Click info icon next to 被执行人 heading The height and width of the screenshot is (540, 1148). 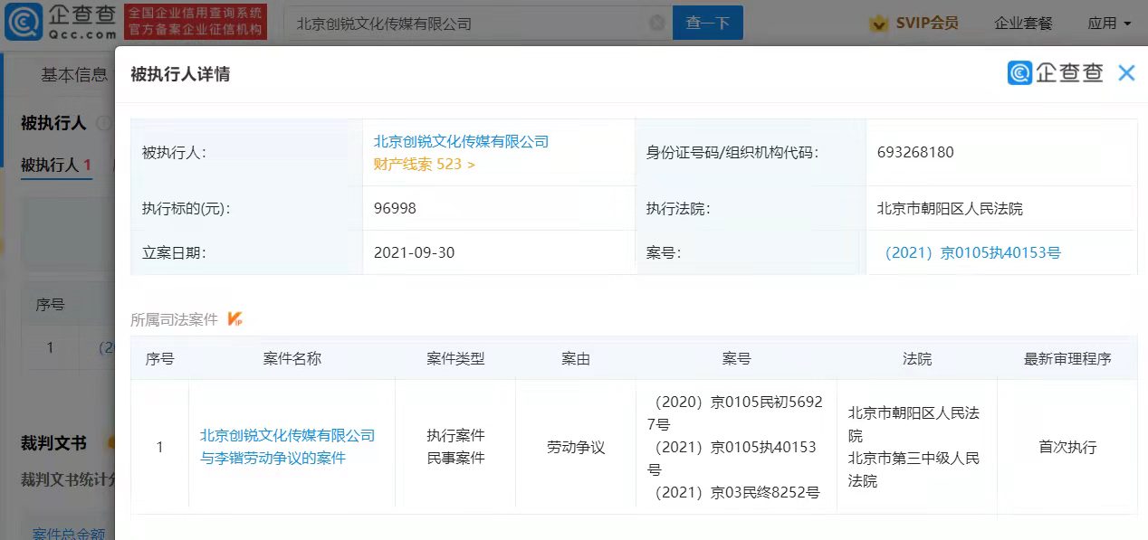[x=103, y=123]
